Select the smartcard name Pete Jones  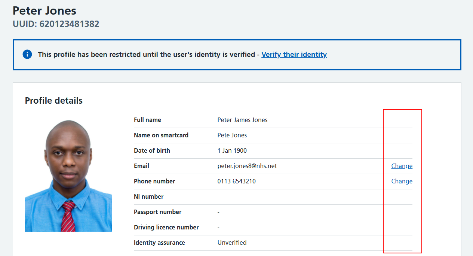(232, 135)
